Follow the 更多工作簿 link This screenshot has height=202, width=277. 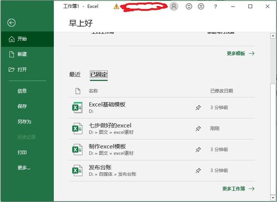pyautogui.click(x=238, y=189)
